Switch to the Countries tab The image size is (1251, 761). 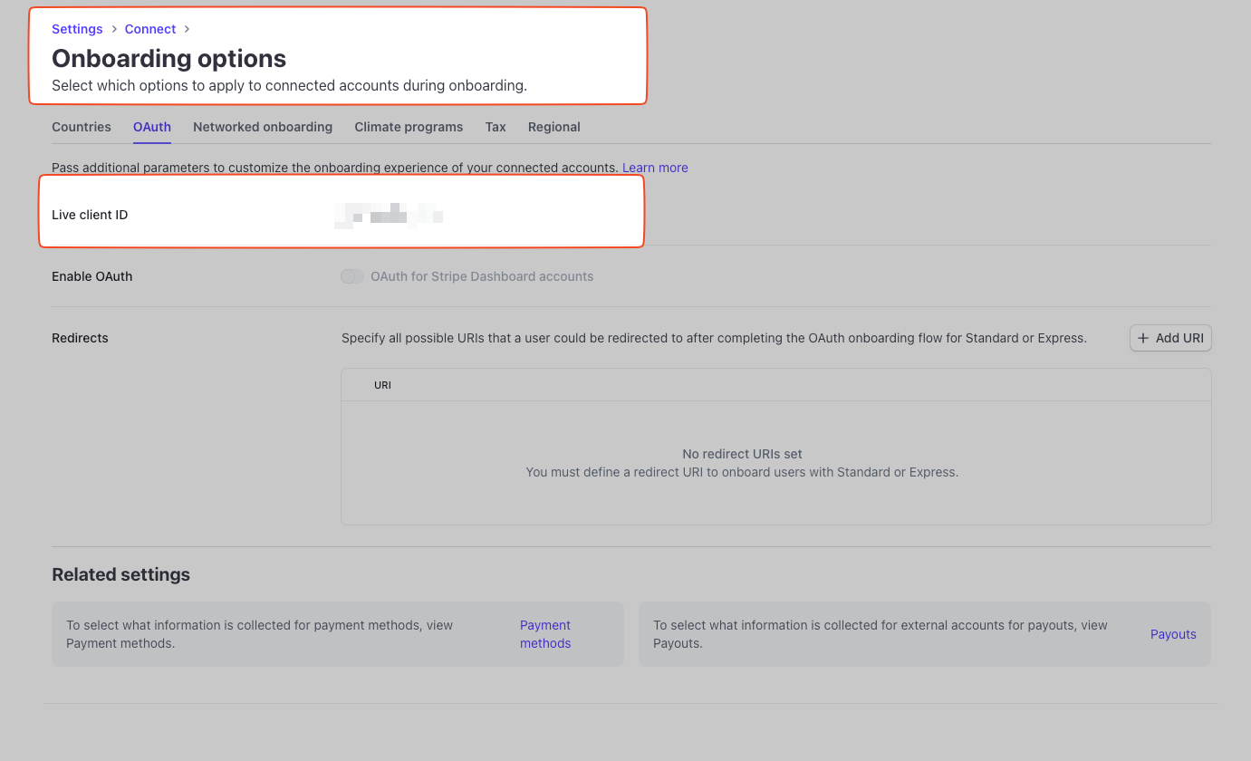82,127
